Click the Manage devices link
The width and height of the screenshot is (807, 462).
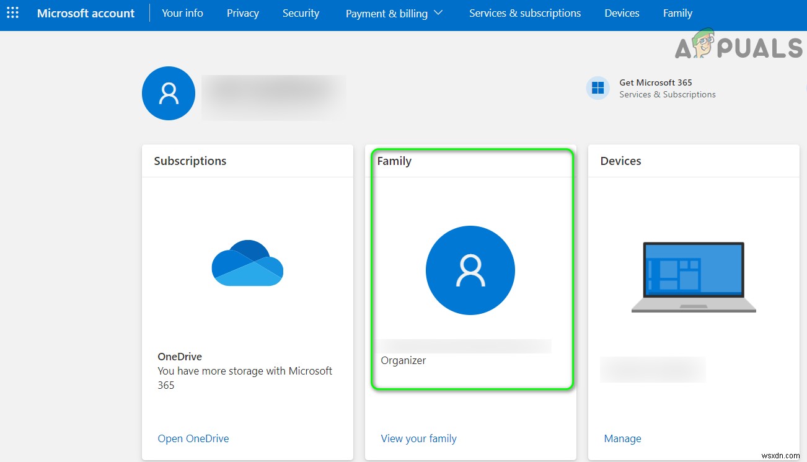pos(622,438)
